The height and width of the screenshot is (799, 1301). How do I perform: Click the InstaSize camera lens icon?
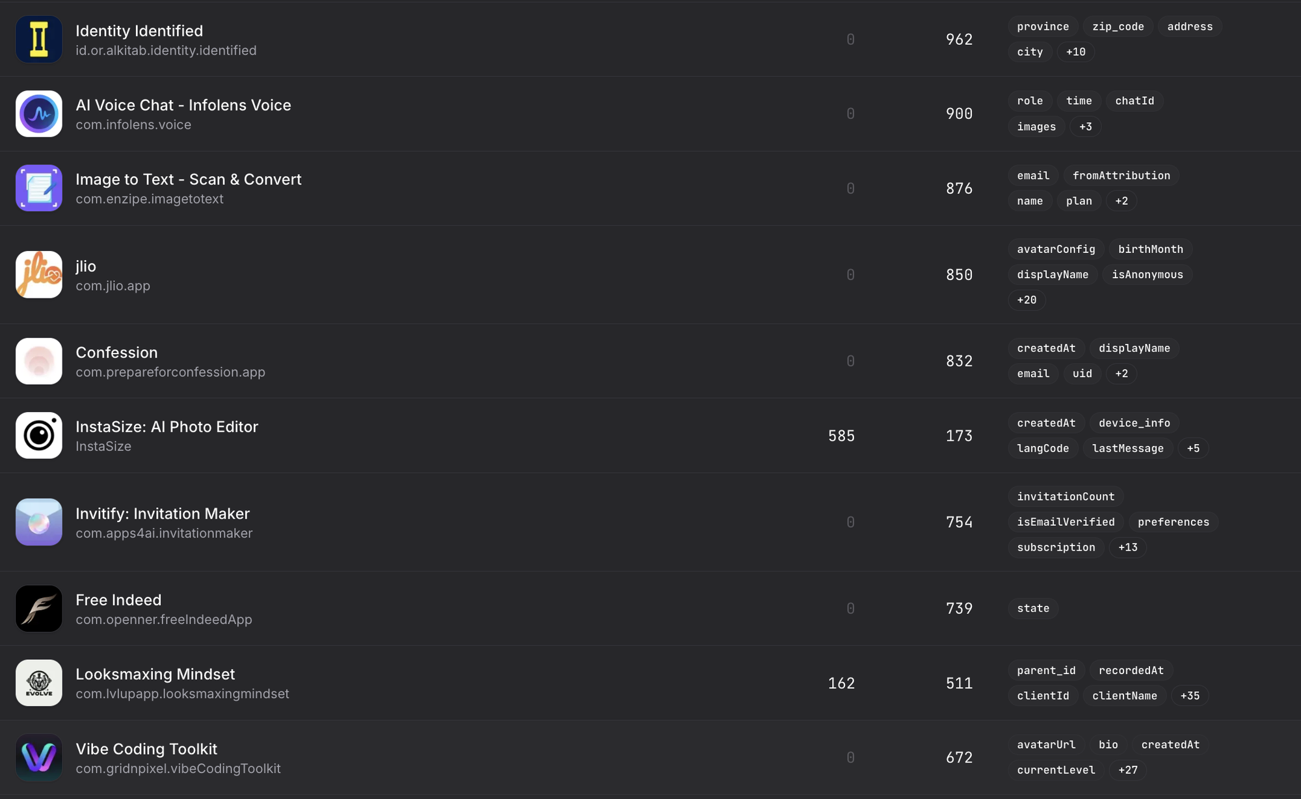(39, 436)
